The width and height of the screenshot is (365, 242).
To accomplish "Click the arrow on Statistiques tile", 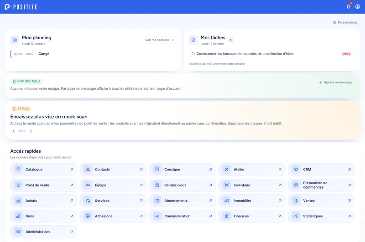I will 349,216.
